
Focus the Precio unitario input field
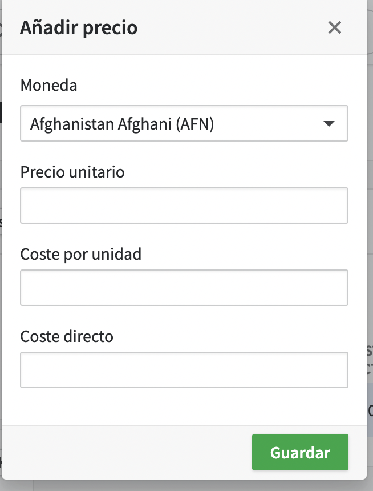[184, 206]
